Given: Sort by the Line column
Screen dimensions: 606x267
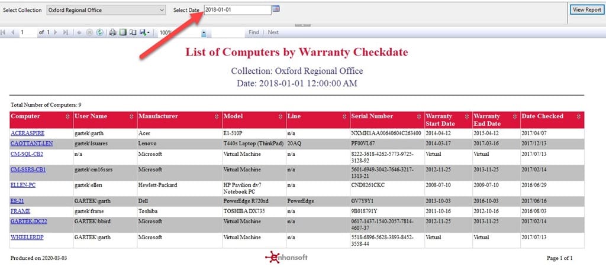Looking at the screenshot, I should (x=344, y=116).
